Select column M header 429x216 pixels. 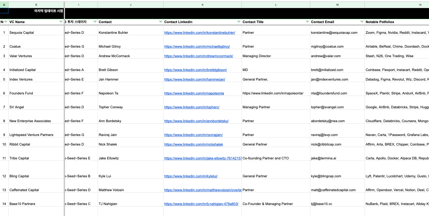(x=337, y=5)
